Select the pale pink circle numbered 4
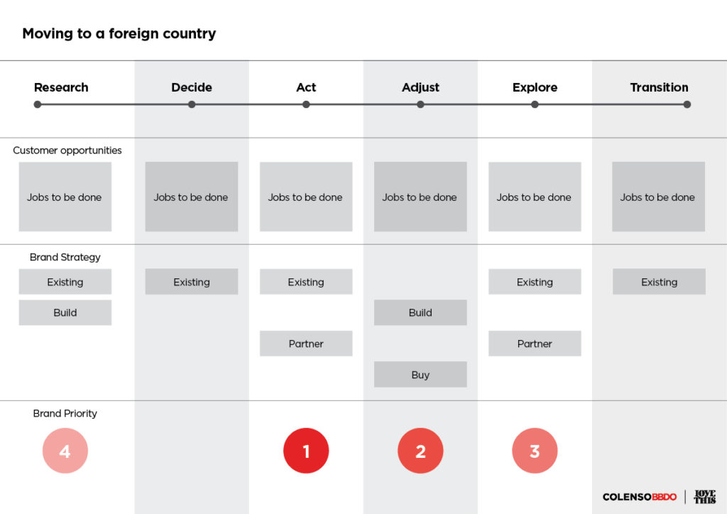This screenshot has height=514, width=727. click(x=65, y=451)
